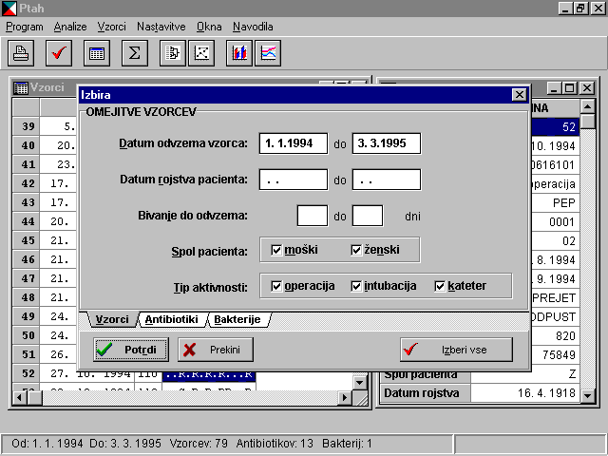The height and width of the screenshot is (456, 608).
Task: Select row 40 header in Vzorci
Action: point(26,145)
